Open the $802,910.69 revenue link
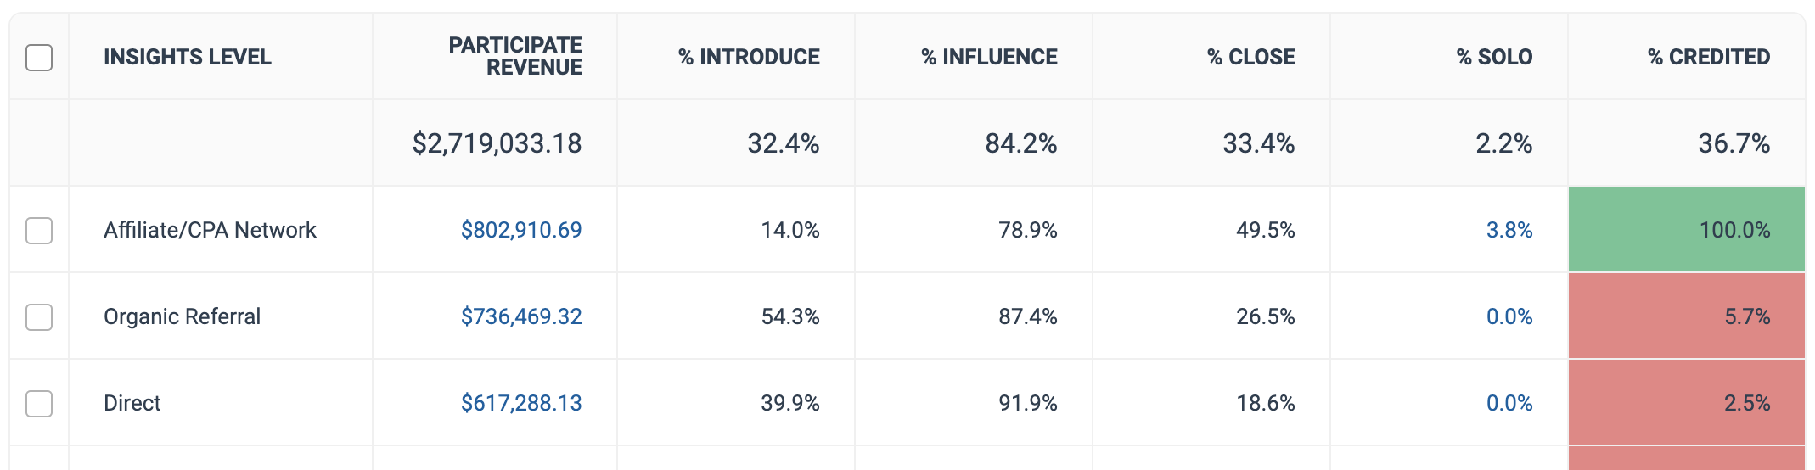The image size is (1815, 470). click(x=520, y=230)
